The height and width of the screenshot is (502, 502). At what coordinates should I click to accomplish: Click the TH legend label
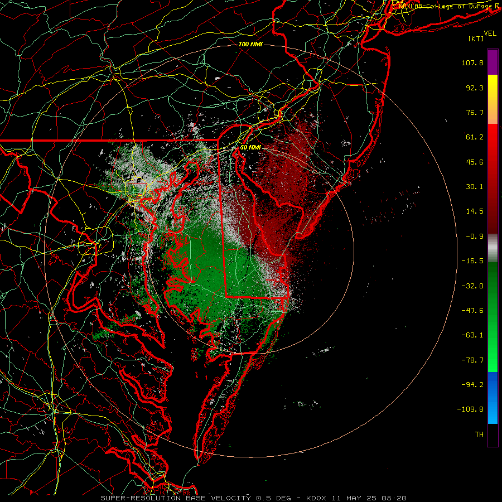pos(479,435)
